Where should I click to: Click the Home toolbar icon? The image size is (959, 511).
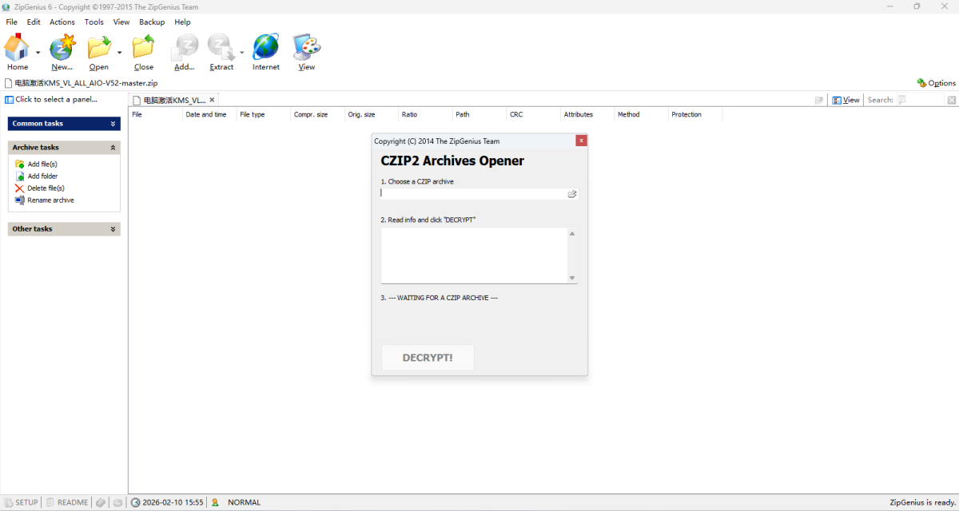point(17,49)
